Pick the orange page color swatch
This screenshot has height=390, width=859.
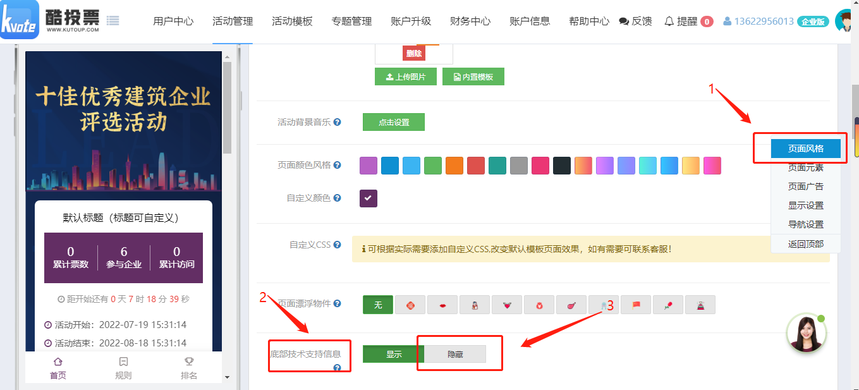(x=454, y=166)
